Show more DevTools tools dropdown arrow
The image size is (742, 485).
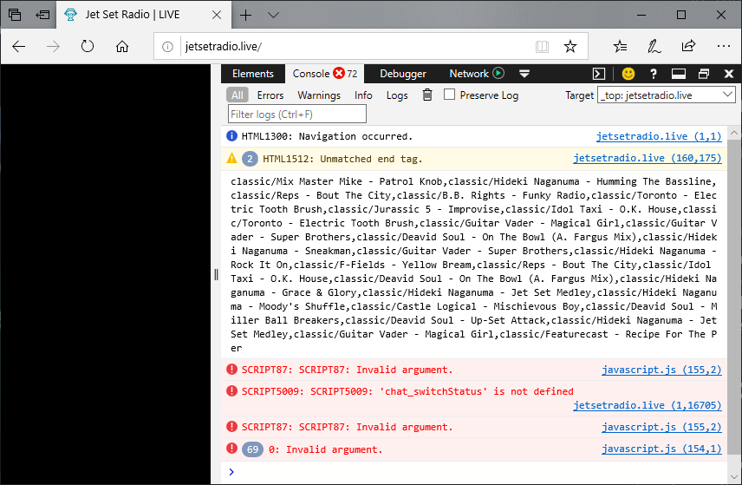click(524, 74)
